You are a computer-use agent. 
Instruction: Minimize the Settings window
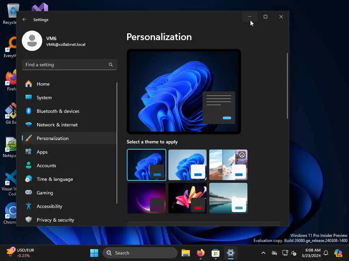250,17
